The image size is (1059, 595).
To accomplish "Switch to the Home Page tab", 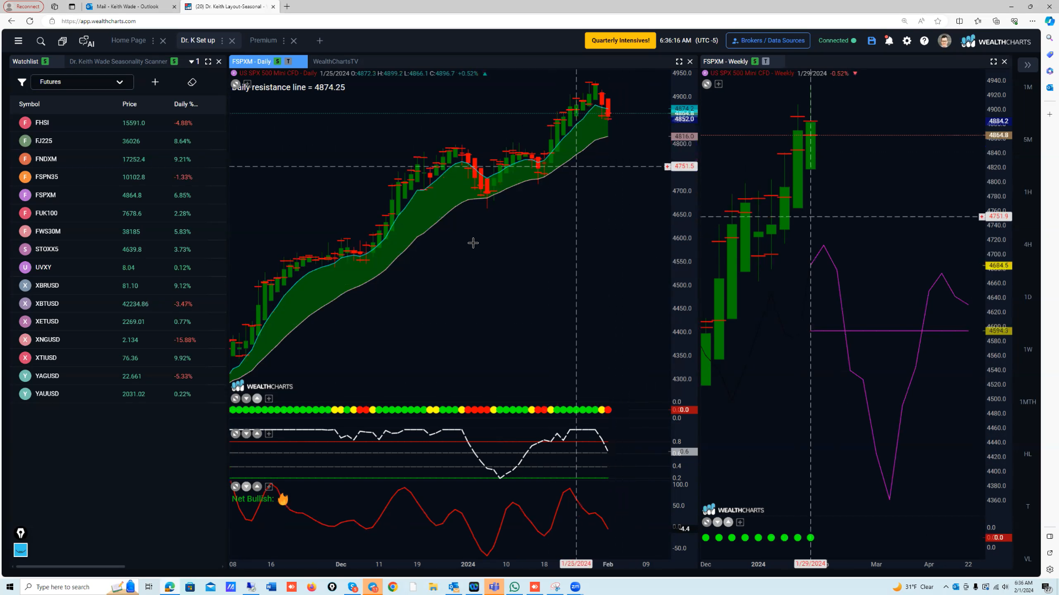I will click(129, 41).
